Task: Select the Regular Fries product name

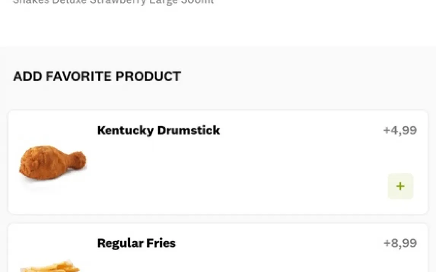Action: (136, 243)
